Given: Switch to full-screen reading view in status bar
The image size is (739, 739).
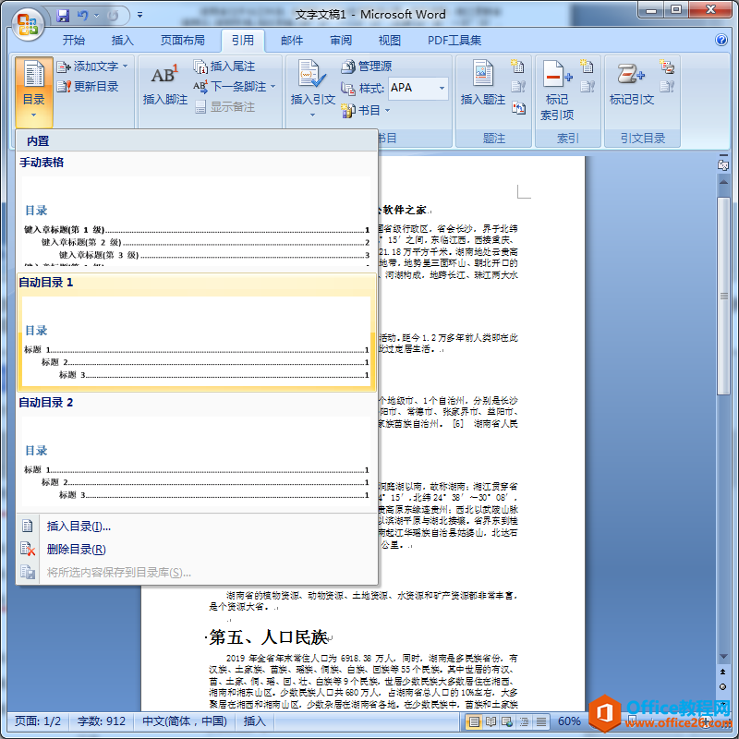Looking at the screenshot, I should pos(491,721).
